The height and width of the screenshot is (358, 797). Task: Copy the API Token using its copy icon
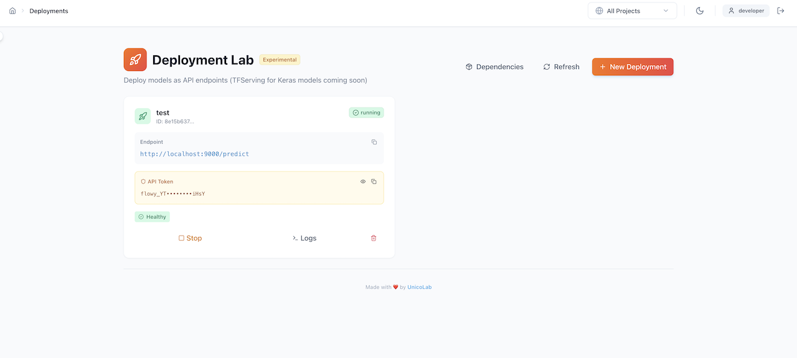(x=374, y=181)
